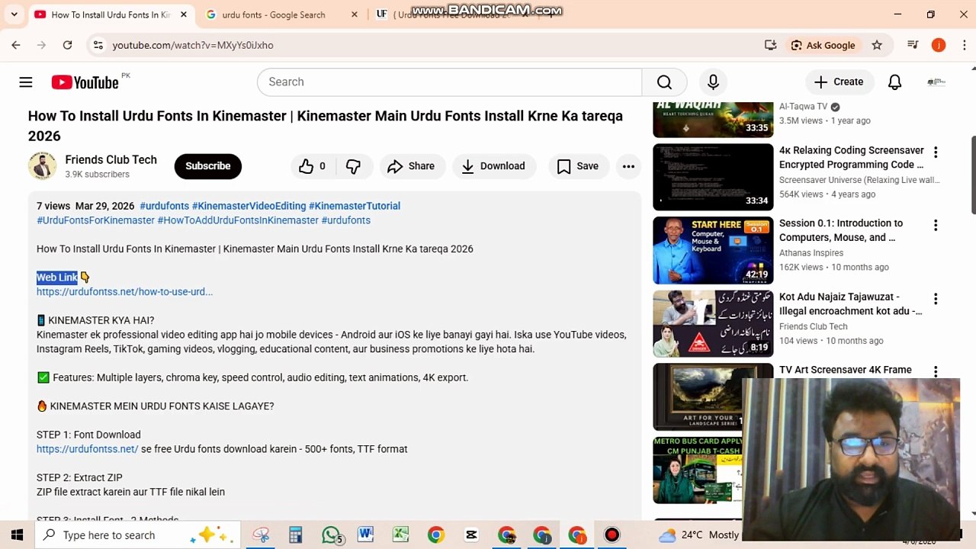Open Kot Adu Najaiz Tajawuzat video title
This screenshot has width=976, height=549.
[x=850, y=303]
